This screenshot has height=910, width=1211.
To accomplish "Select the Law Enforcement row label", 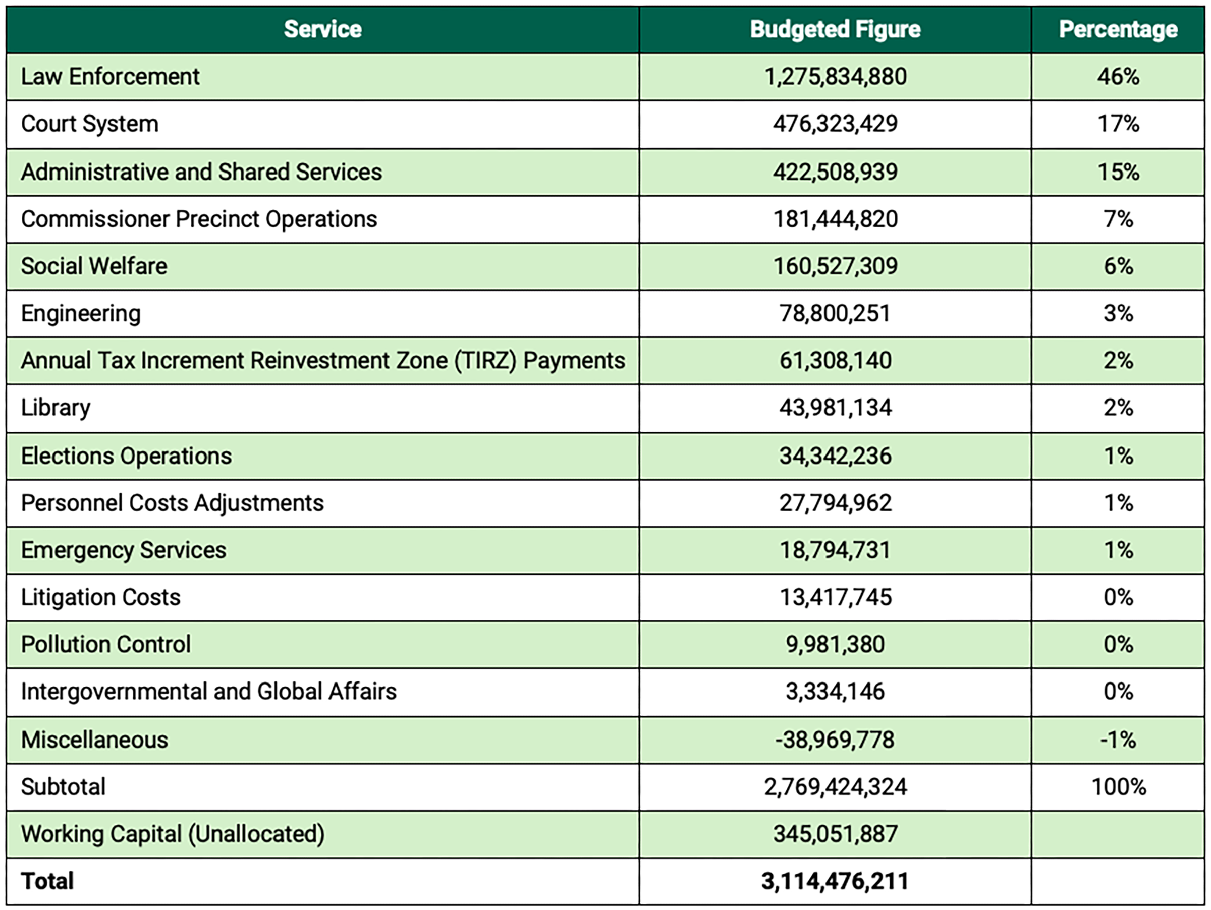I will tap(110, 77).
